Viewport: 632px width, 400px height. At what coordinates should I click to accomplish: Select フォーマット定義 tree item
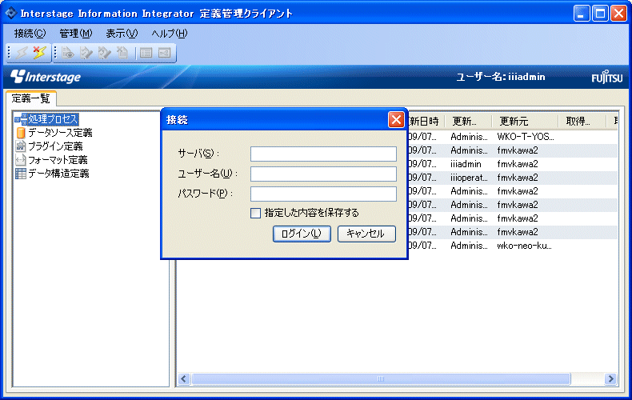tap(58, 160)
